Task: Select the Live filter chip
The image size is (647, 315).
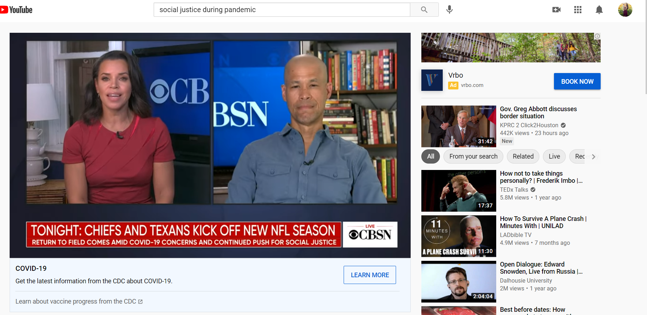Action: click(x=554, y=156)
